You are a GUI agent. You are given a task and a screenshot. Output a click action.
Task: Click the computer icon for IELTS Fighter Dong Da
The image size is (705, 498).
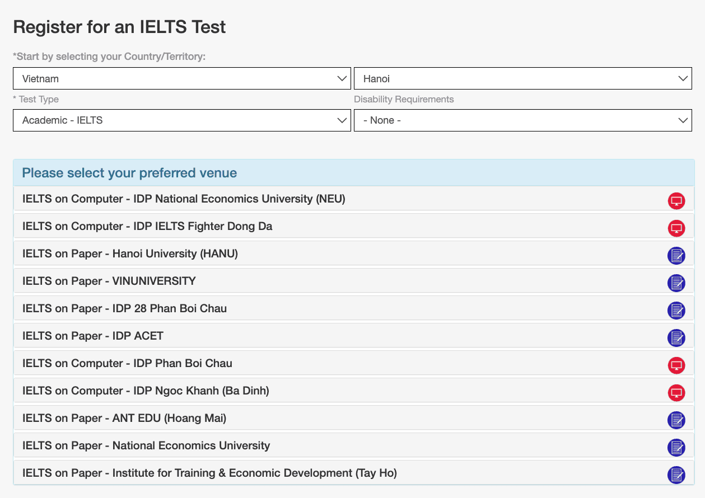(676, 228)
